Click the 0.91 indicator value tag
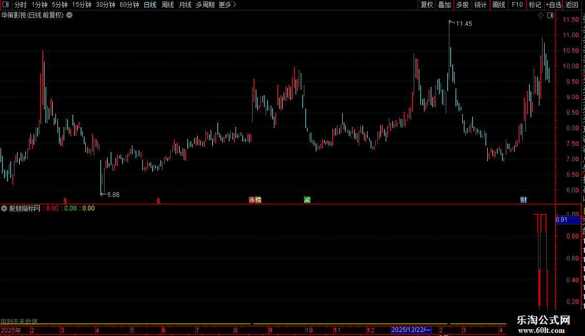 [568, 220]
